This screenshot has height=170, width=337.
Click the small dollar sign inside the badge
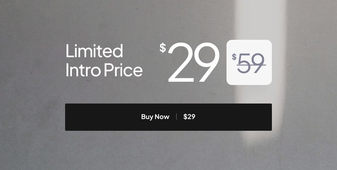234,56
